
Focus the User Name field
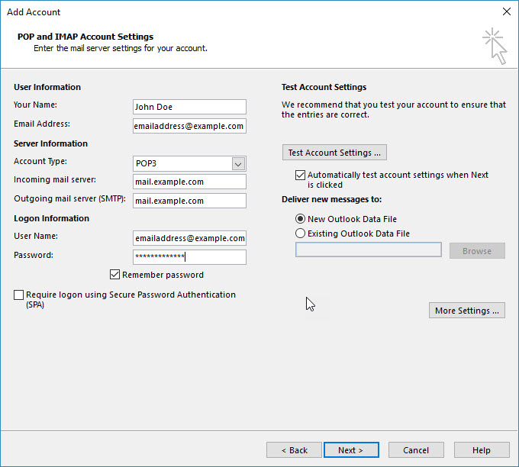click(x=189, y=238)
